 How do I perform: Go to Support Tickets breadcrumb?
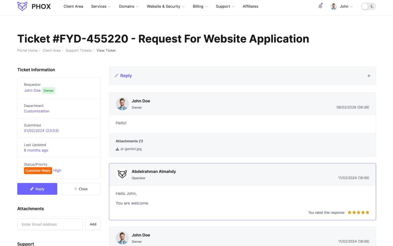79,51
